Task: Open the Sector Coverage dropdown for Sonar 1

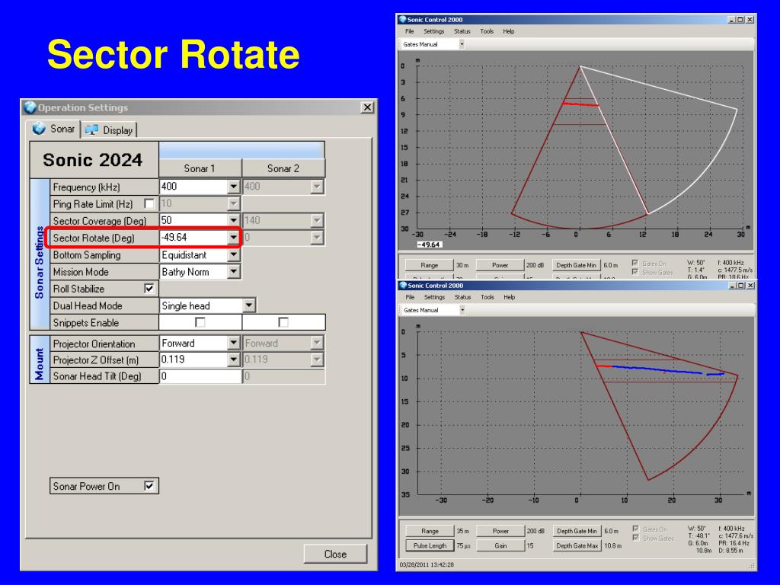Action: tap(233, 220)
